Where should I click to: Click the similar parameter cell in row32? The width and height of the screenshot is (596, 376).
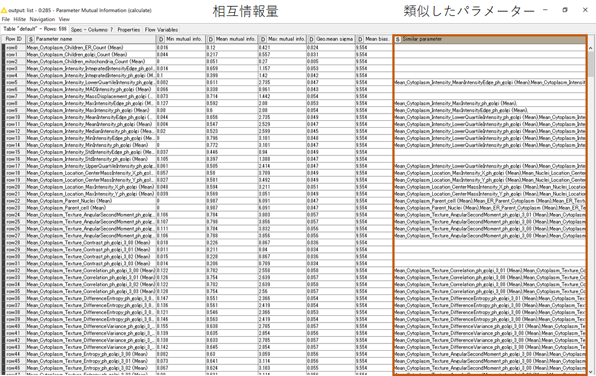[x=490, y=270]
